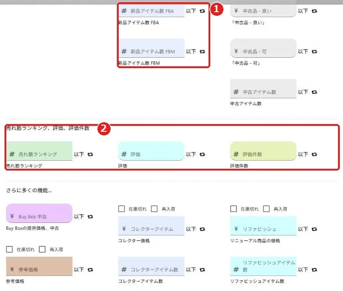This screenshot has width=343, height=291.
Task: Click the section heading 売れ筋ランキング、評価、評価件数
Action: pyautogui.click(x=48, y=128)
